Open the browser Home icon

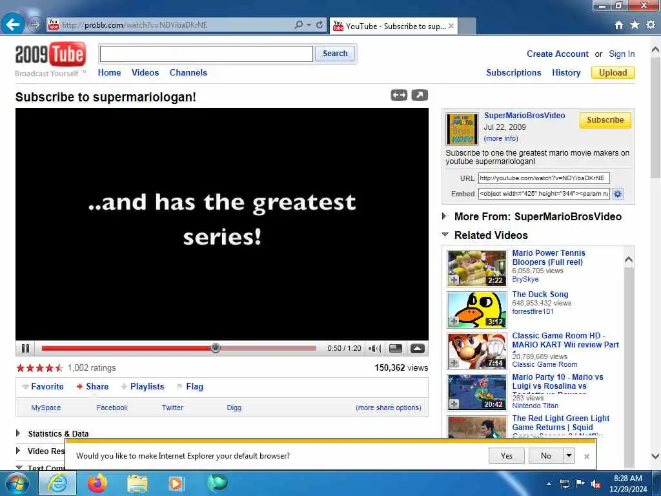[x=618, y=25]
